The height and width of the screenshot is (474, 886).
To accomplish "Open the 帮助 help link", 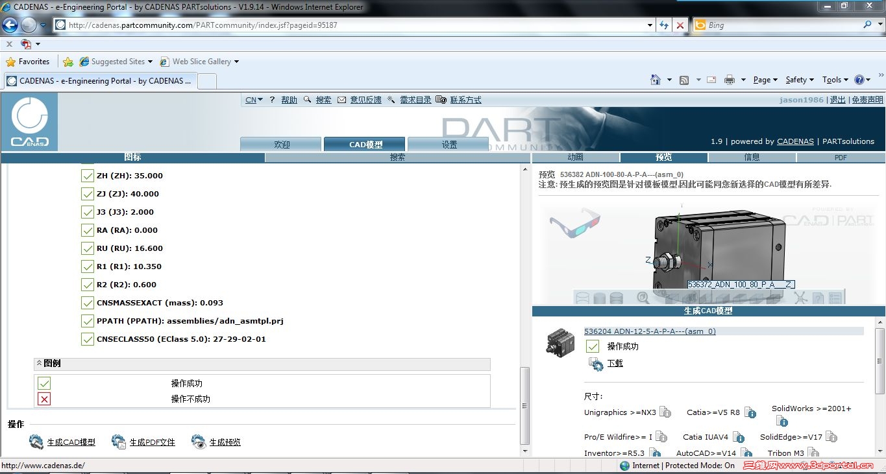I will tap(289, 100).
